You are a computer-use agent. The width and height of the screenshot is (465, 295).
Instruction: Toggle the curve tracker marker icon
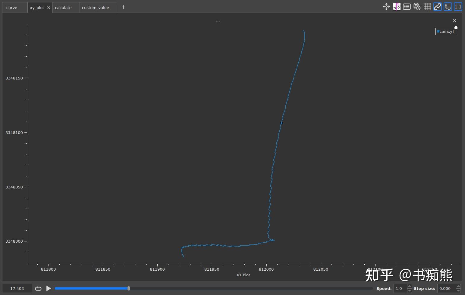[x=397, y=7]
